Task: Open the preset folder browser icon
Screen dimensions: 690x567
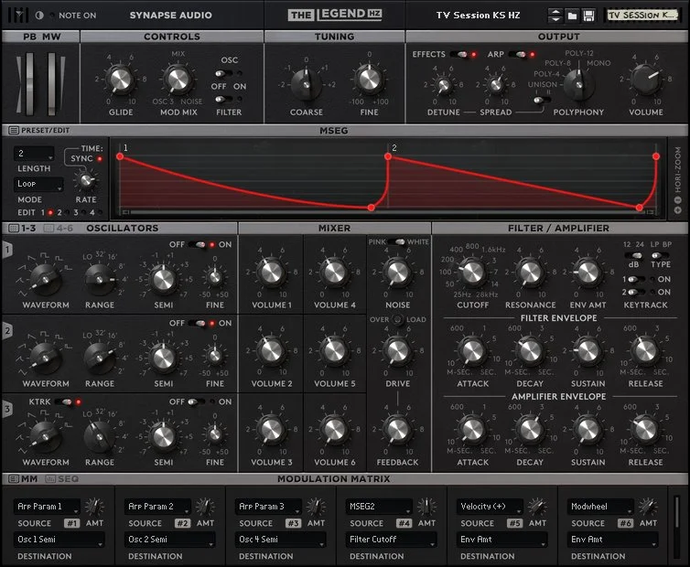Action: 572,16
